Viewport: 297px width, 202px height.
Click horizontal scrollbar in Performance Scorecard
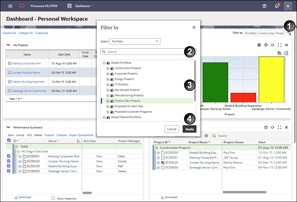[87, 193]
